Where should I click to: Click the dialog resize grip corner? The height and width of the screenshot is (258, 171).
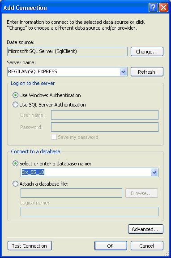(167, 254)
